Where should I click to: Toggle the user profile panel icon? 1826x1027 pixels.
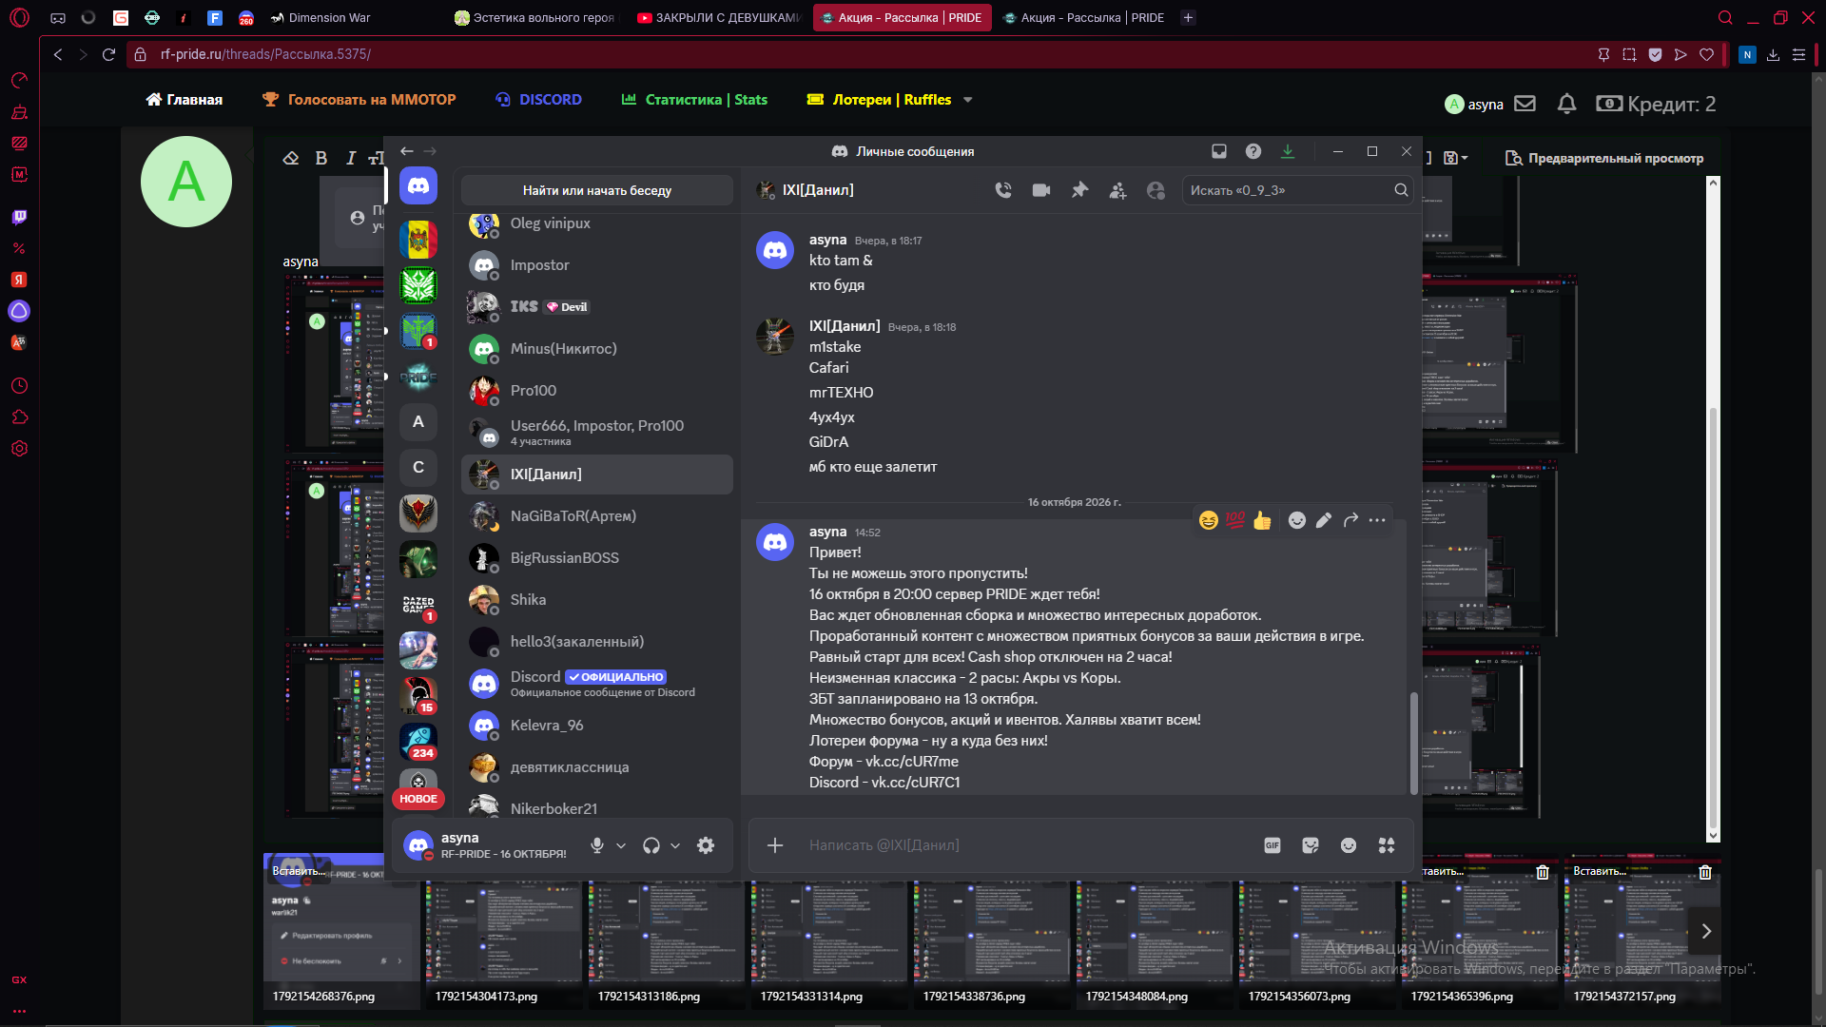1156,190
